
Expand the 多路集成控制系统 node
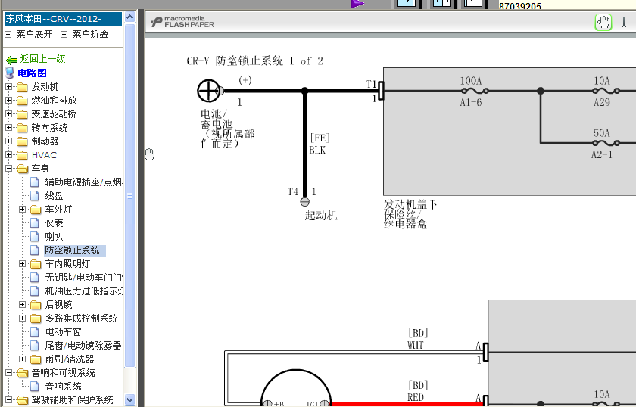22,318
